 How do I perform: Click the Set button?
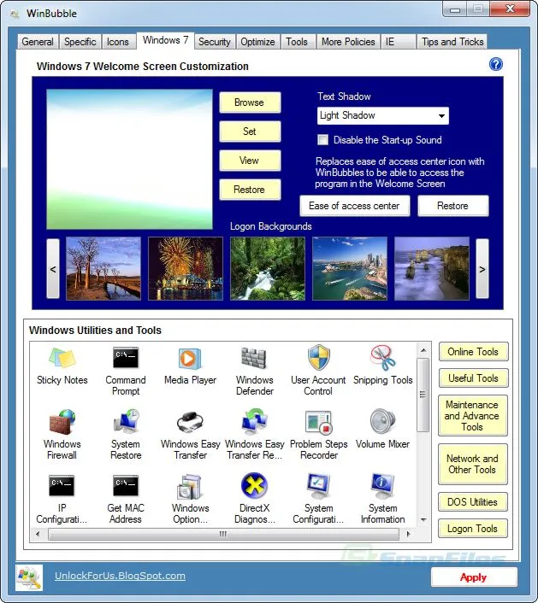coord(250,132)
